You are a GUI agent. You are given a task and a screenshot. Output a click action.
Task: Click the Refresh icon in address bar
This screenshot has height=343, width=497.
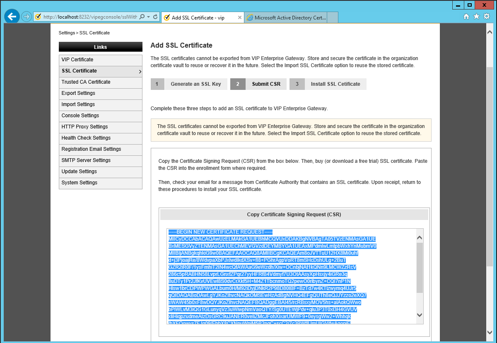coord(155,17)
